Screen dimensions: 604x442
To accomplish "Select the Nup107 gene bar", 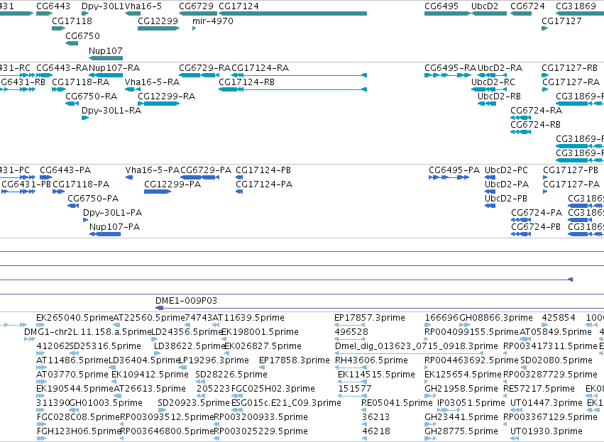I will point(106,58).
